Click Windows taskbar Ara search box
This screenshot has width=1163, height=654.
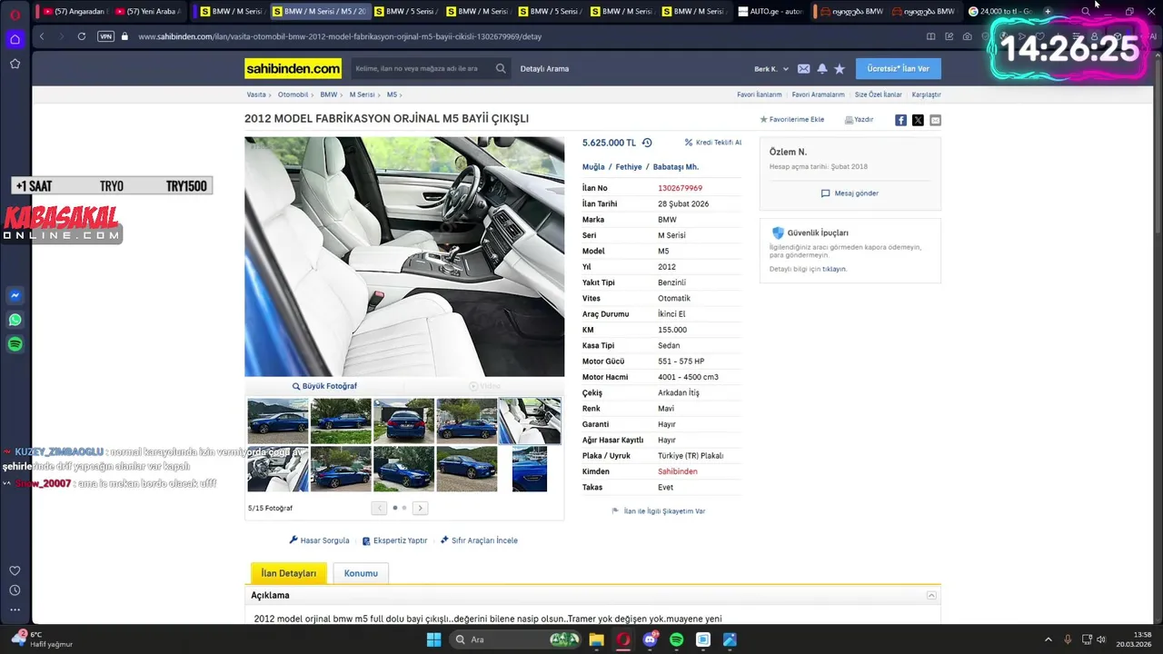[x=515, y=639]
